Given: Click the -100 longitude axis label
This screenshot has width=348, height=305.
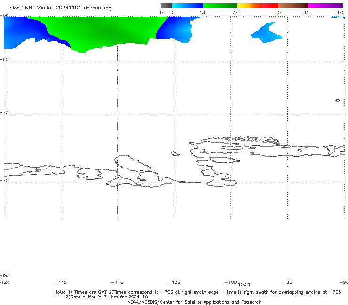Looking at the screenshot, I should [231, 282].
